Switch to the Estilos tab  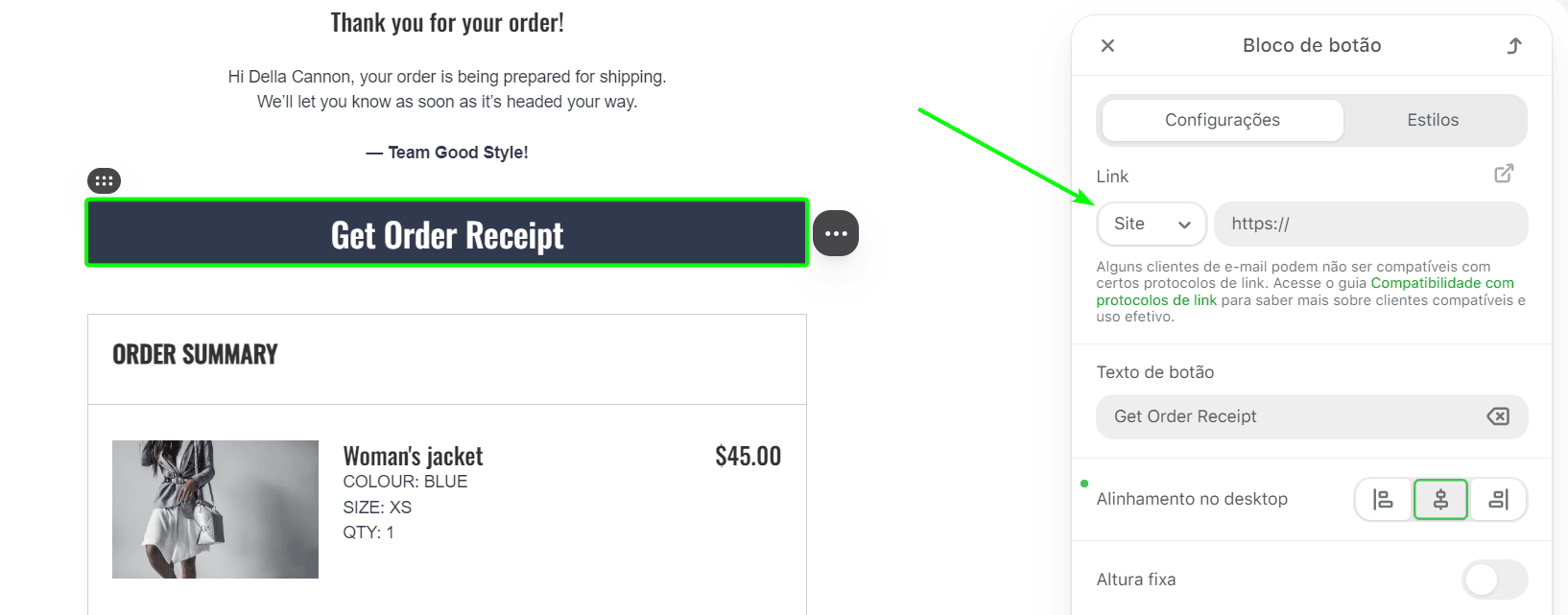(1433, 120)
